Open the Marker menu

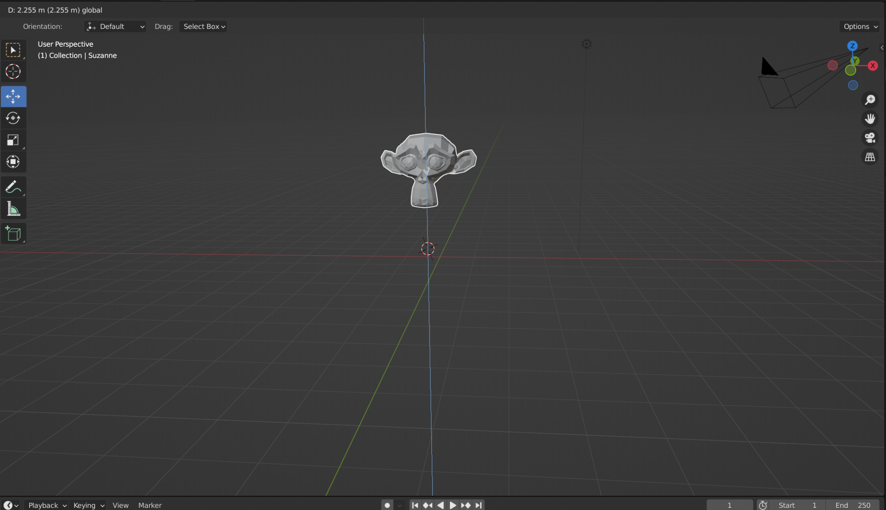click(149, 505)
